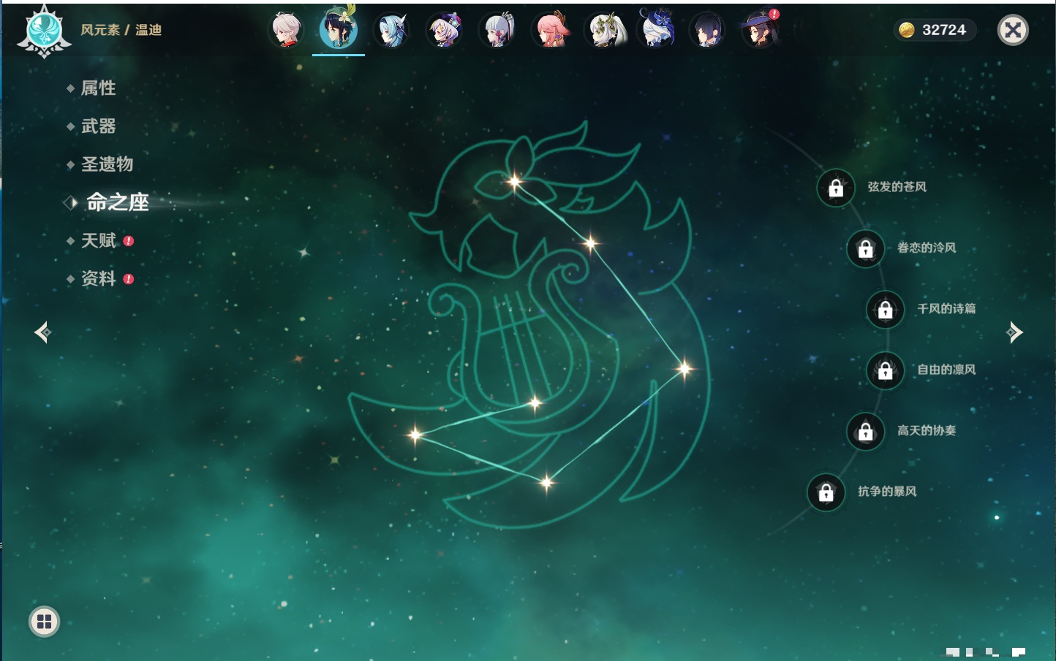Click the 抗争的暴风 constellation label
The width and height of the screenshot is (1056, 661).
pos(888,492)
